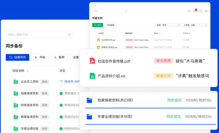Focus the search box in 可疑文件 window
Viewport: 219px width, 133px height.
110,11
